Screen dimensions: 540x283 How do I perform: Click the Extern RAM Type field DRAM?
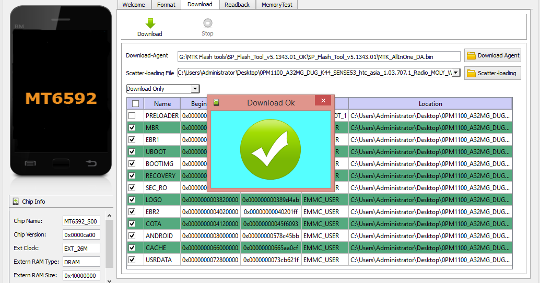[x=81, y=262]
